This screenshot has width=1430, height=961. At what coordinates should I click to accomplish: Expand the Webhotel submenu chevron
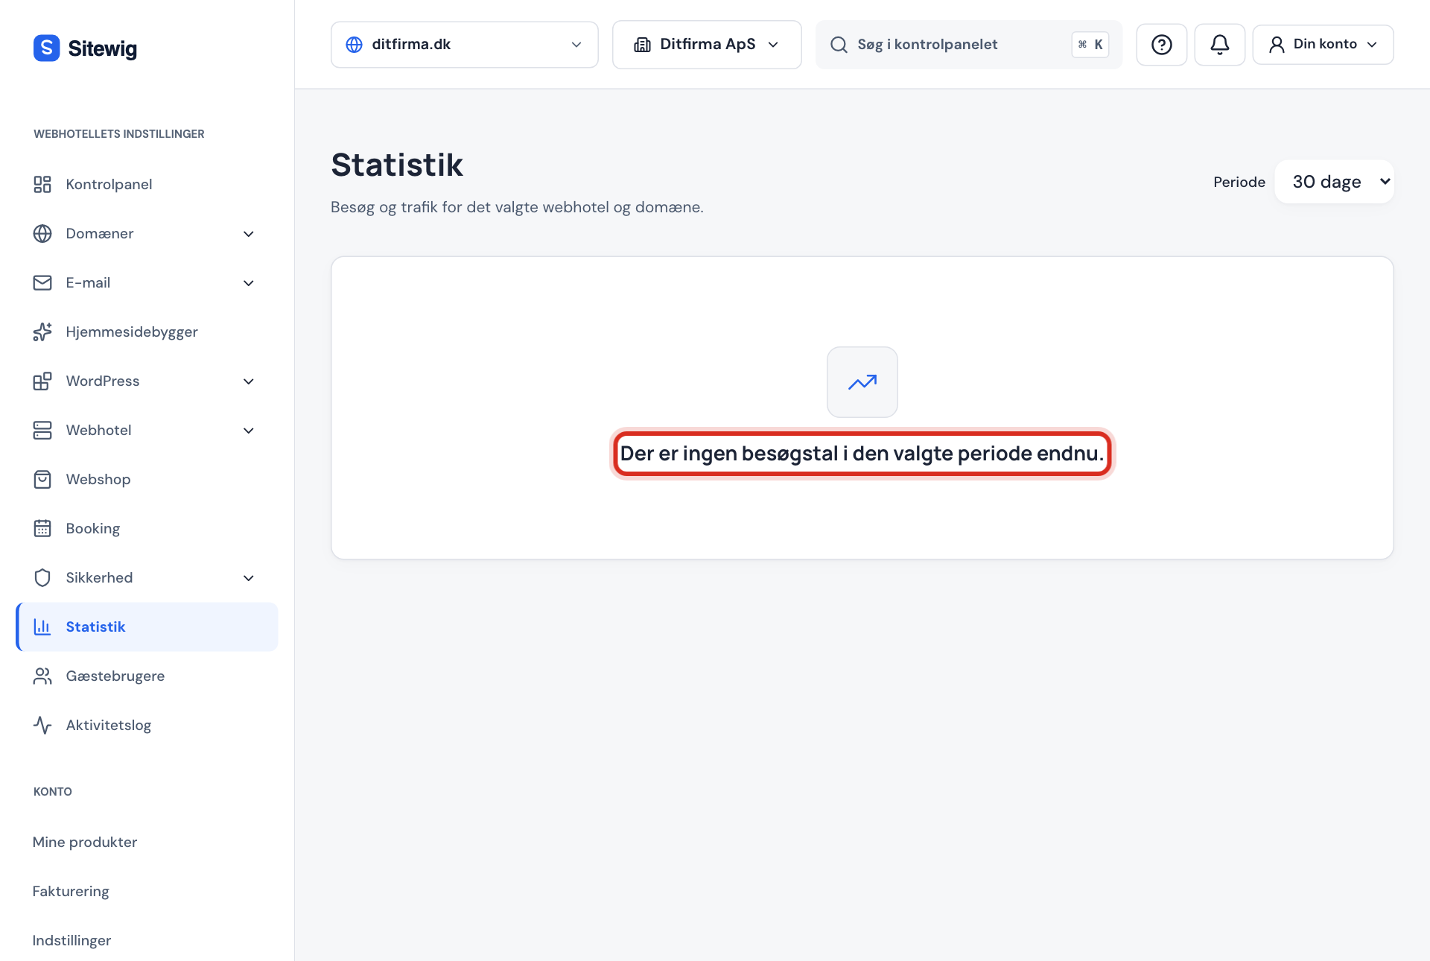(249, 431)
